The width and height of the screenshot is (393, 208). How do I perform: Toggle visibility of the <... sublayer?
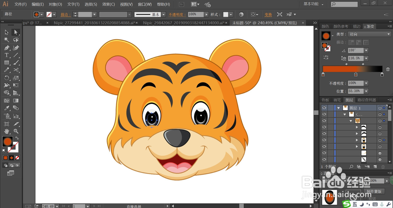[x=324, y=114]
